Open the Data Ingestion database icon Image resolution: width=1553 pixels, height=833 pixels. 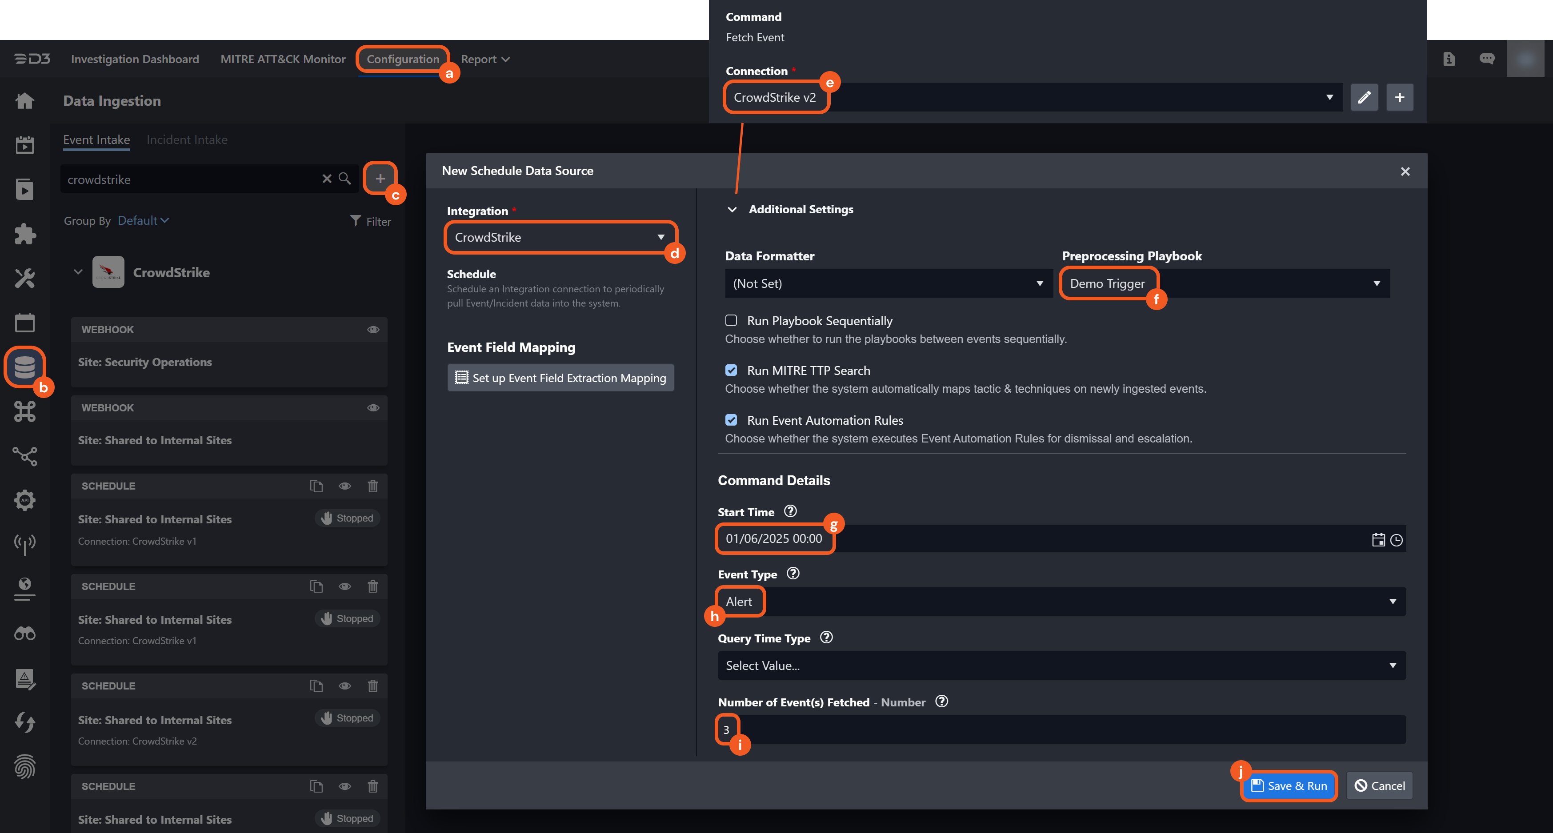25,367
